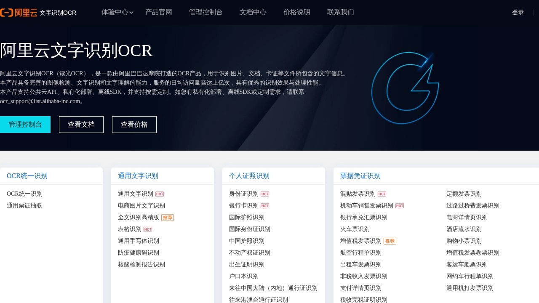Open 电商详情页识别

pyautogui.click(x=467, y=218)
